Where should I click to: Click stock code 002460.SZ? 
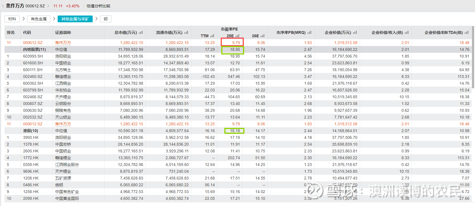33,76
